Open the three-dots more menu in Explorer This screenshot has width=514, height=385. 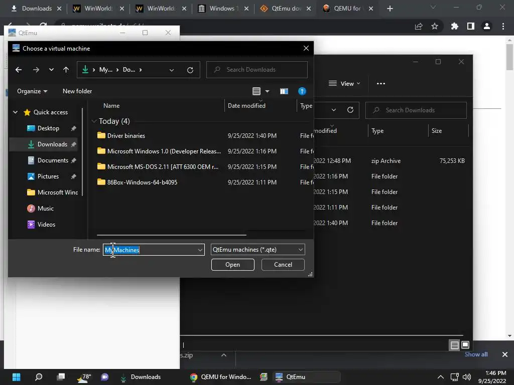coord(381,84)
